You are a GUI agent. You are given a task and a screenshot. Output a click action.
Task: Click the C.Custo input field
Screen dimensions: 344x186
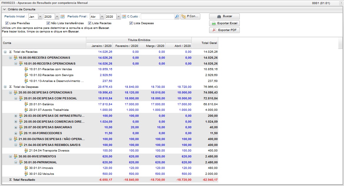coord(157,17)
